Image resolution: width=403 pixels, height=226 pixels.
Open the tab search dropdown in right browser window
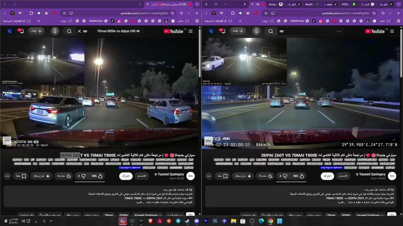[398, 4]
